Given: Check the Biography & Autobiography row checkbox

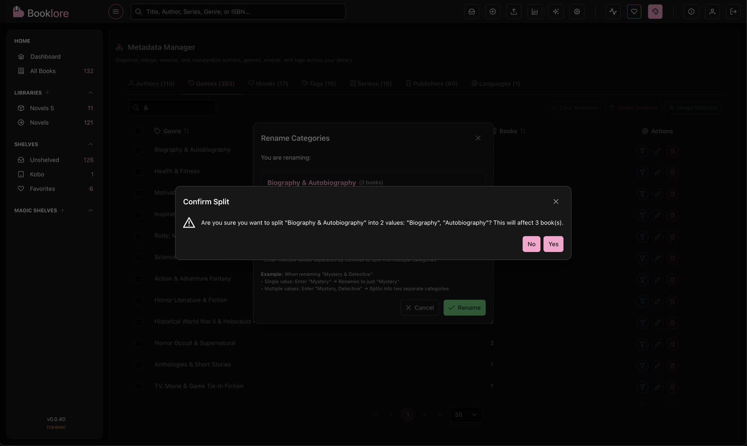Looking at the screenshot, I should tap(138, 150).
